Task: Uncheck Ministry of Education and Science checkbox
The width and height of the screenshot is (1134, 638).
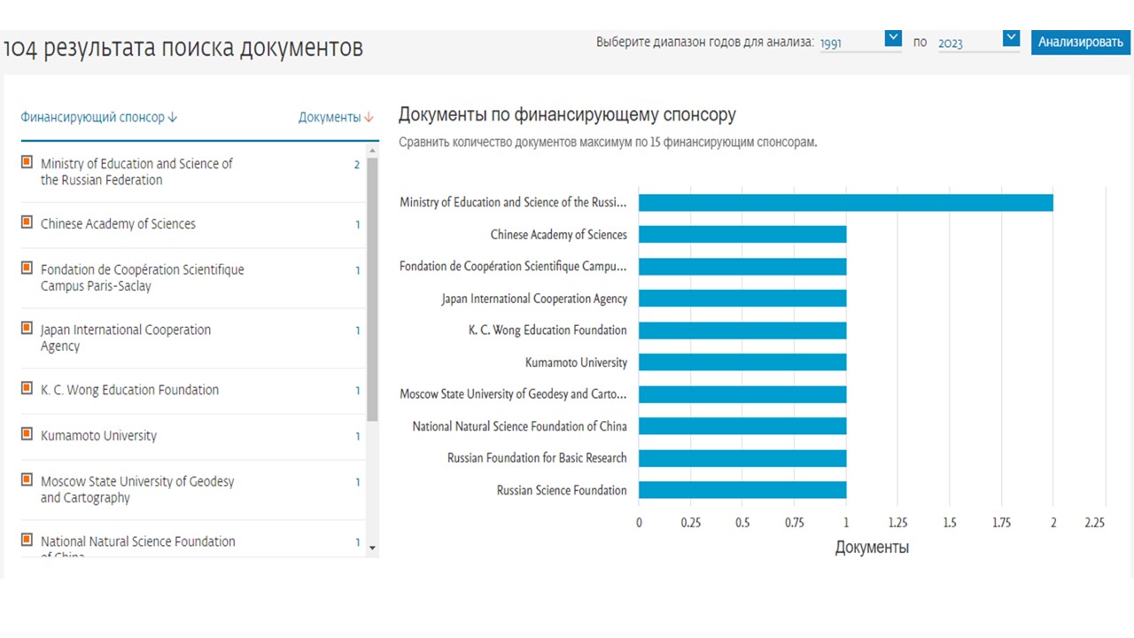Action: (x=27, y=162)
